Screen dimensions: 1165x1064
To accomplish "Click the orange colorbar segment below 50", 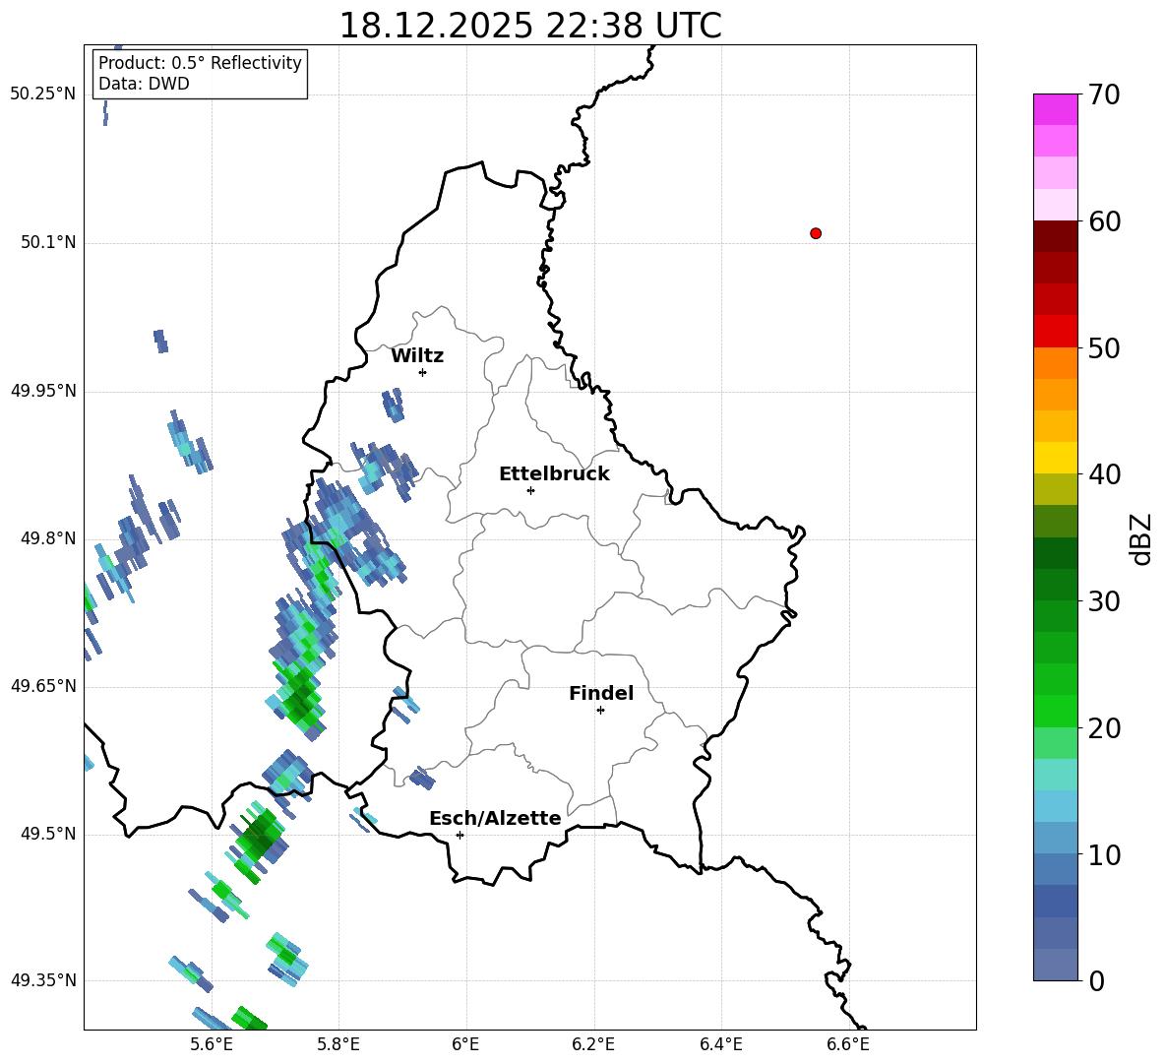I will [x=1055, y=363].
